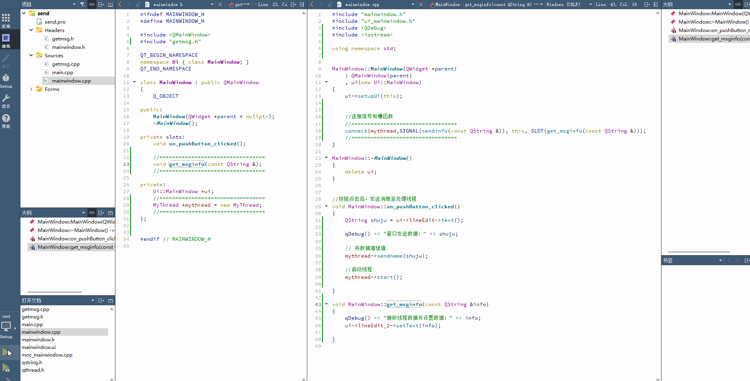Split the mainwindow.cpp editor

point(647,4)
